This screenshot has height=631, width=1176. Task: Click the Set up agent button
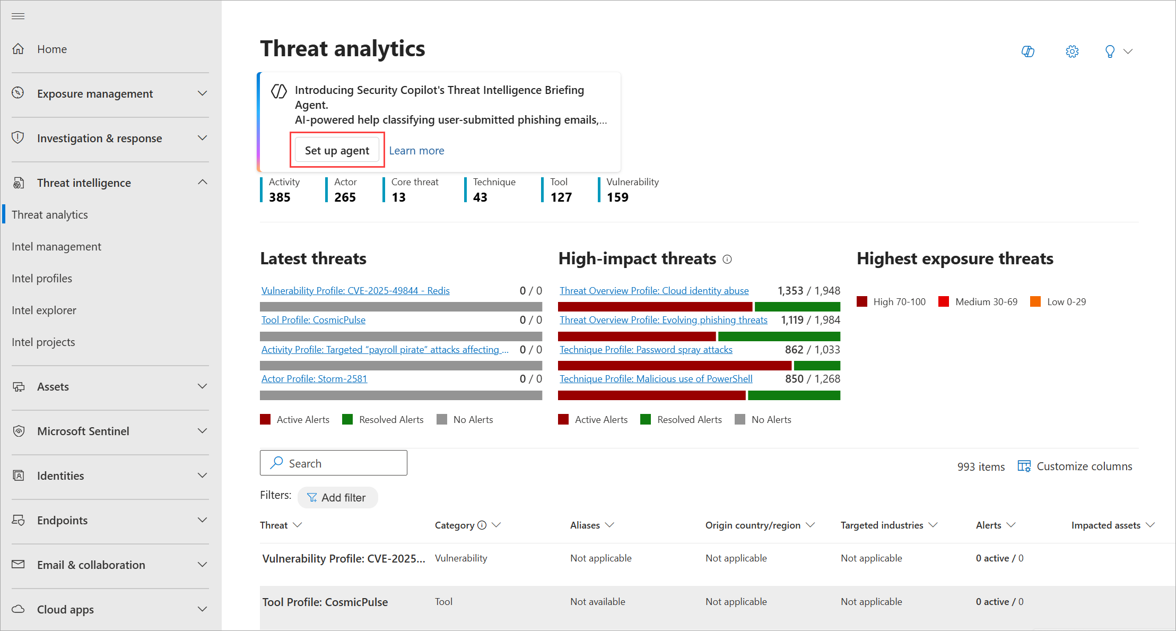click(337, 151)
